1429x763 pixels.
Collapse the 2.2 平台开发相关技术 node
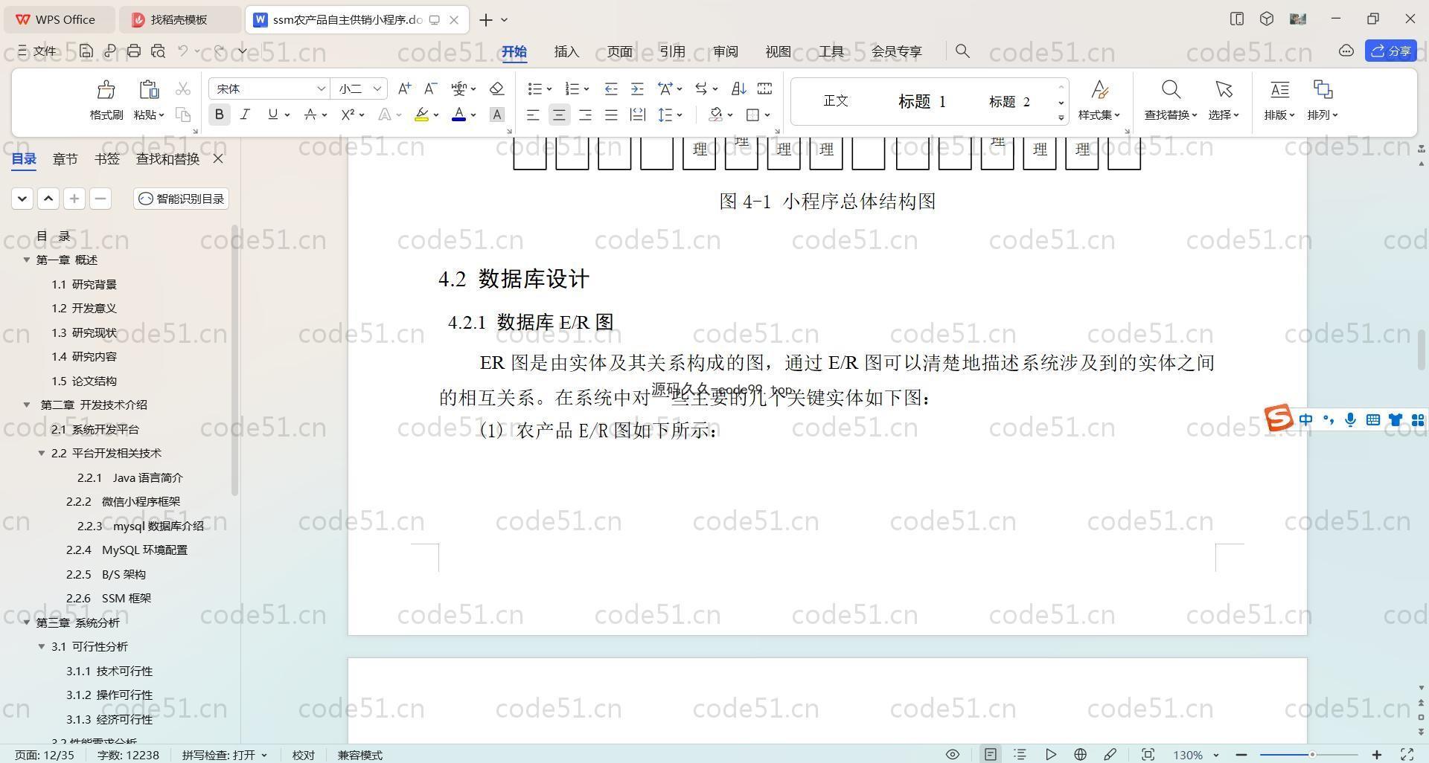42,453
